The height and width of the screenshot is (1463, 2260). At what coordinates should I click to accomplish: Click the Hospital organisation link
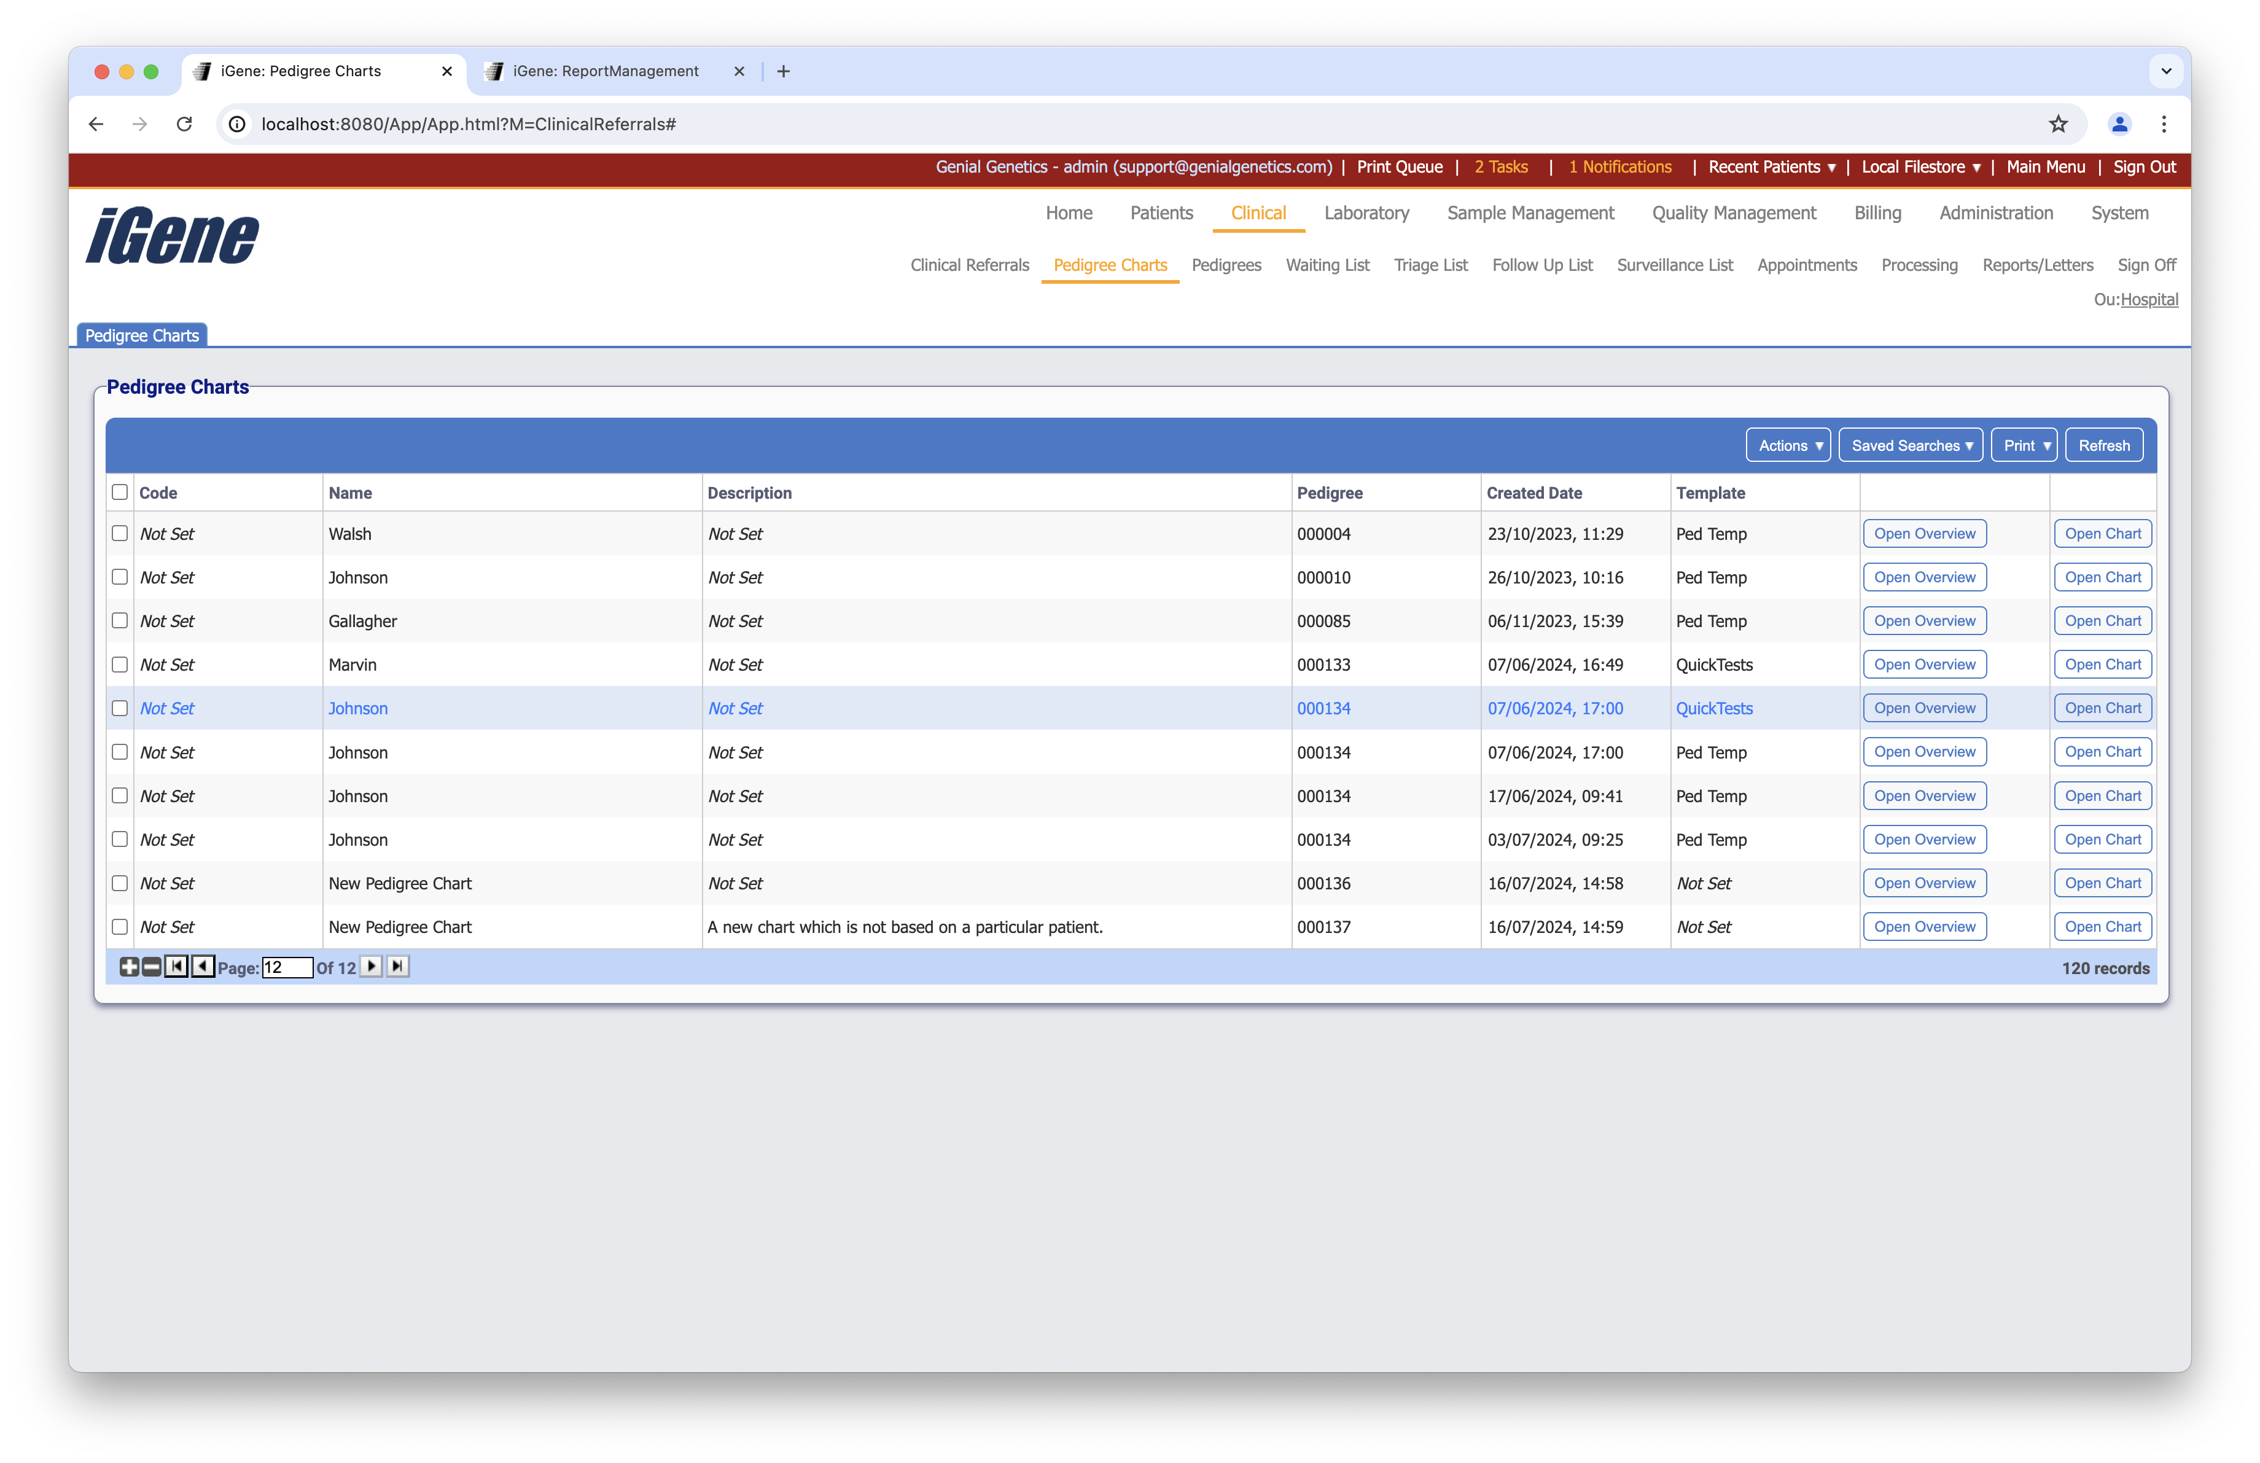click(2149, 299)
